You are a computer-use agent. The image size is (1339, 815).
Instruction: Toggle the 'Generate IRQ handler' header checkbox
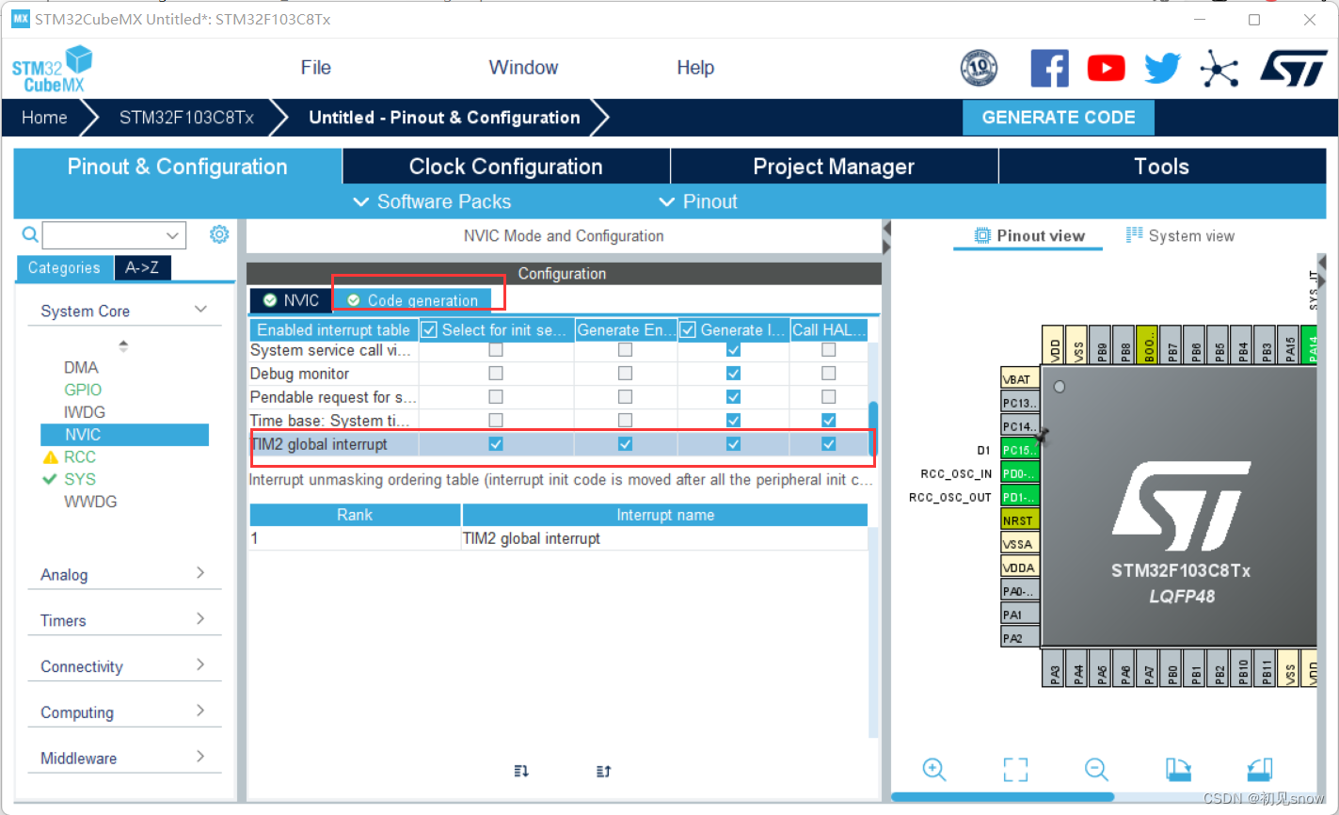[x=688, y=329]
